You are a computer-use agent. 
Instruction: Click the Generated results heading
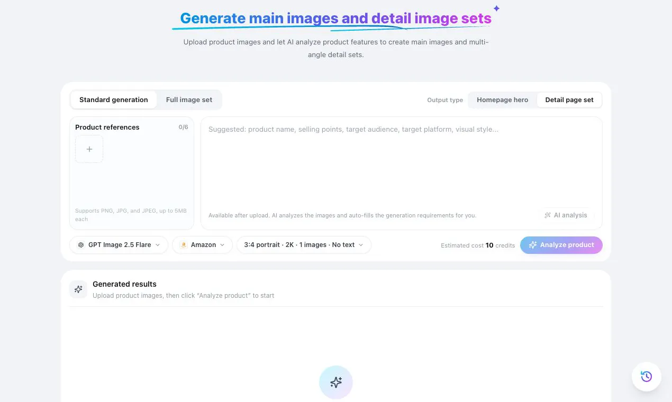tap(124, 284)
